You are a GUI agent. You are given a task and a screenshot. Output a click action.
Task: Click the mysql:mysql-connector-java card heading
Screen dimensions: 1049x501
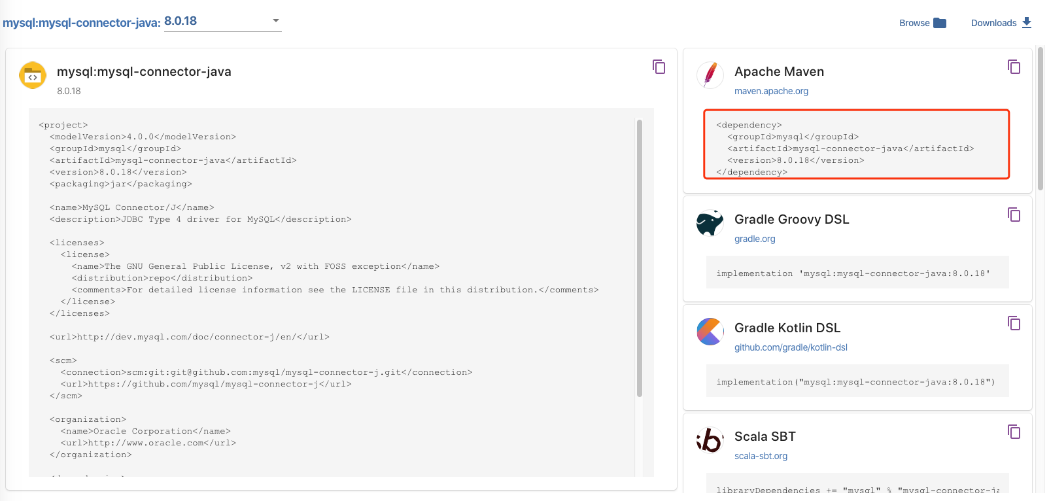coord(144,71)
